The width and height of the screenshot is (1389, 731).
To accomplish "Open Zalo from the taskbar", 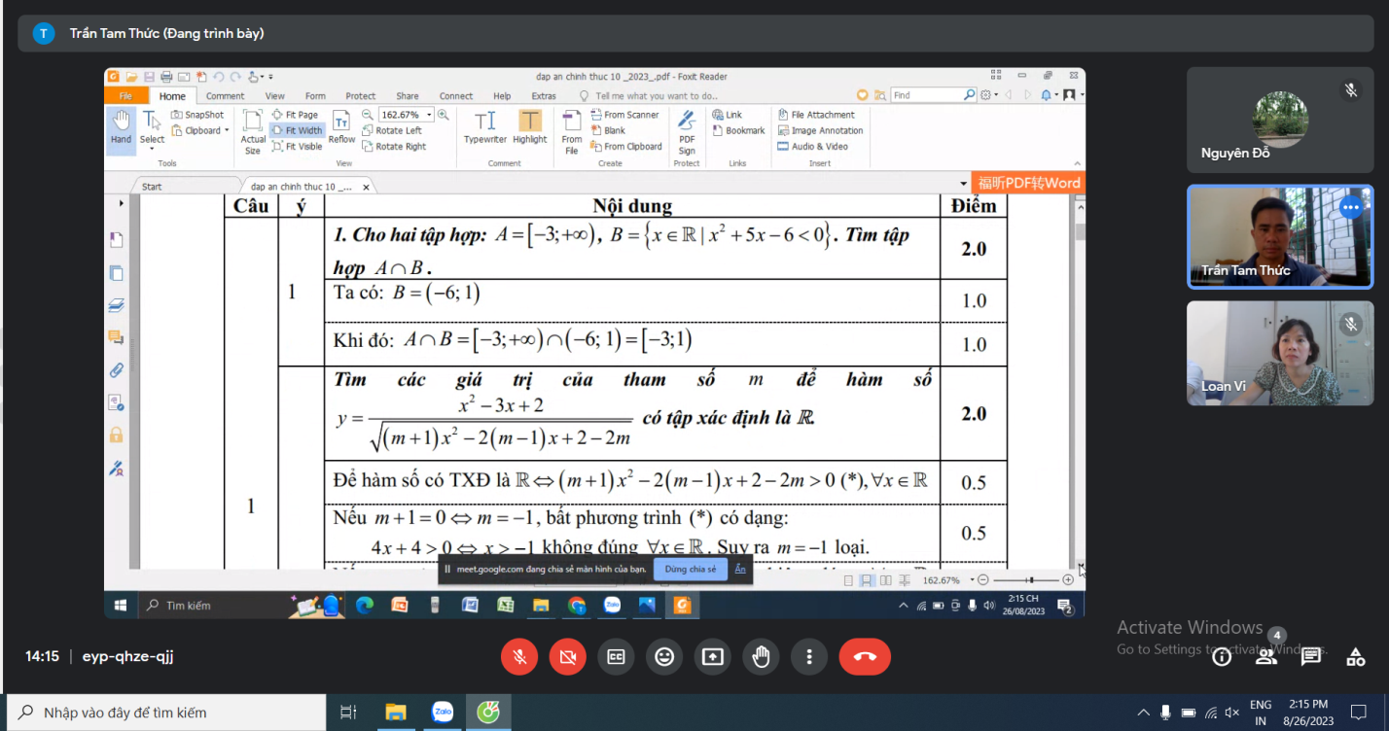I will click(x=443, y=713).
